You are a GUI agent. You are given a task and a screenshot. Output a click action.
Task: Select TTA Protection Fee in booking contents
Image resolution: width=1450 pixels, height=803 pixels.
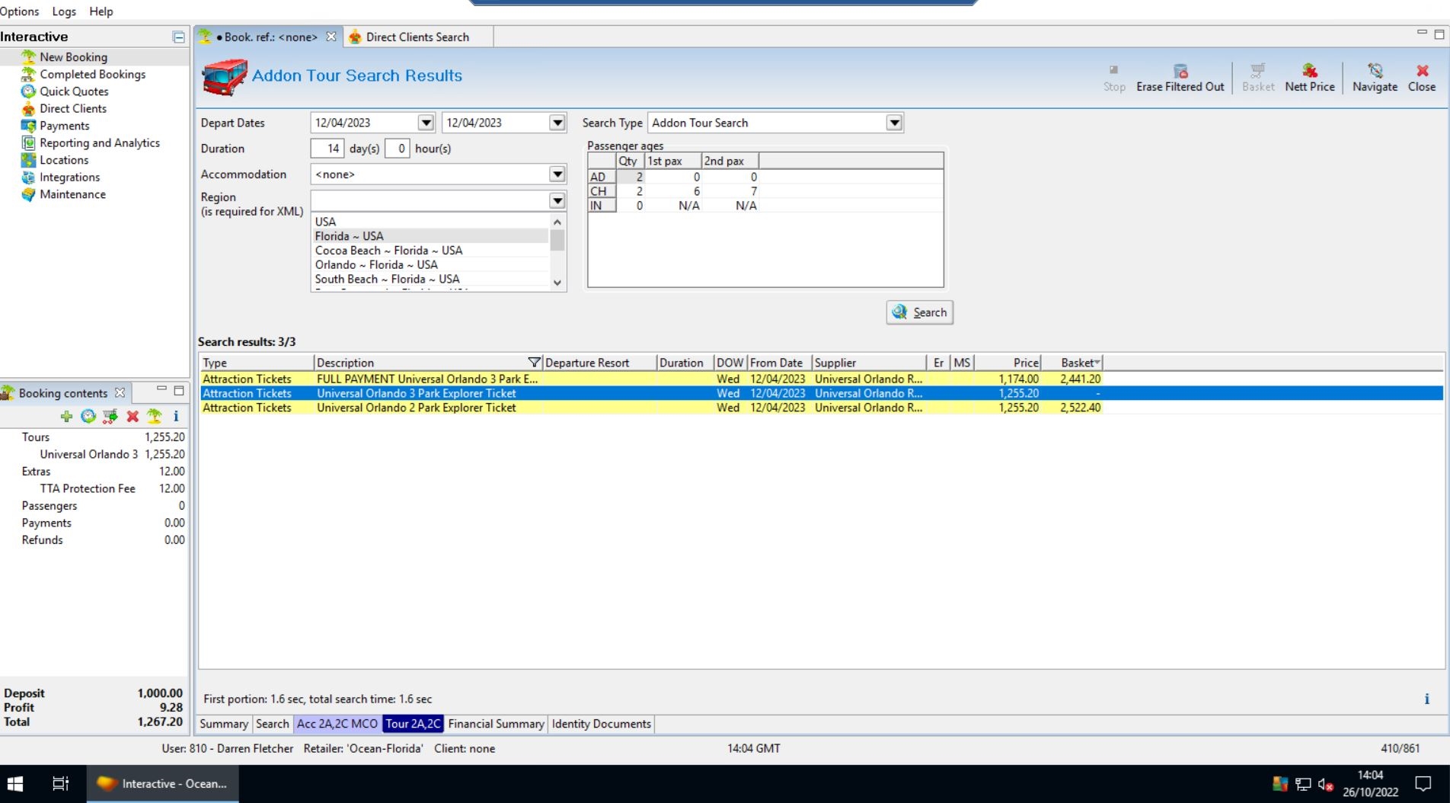click(88, 488)
